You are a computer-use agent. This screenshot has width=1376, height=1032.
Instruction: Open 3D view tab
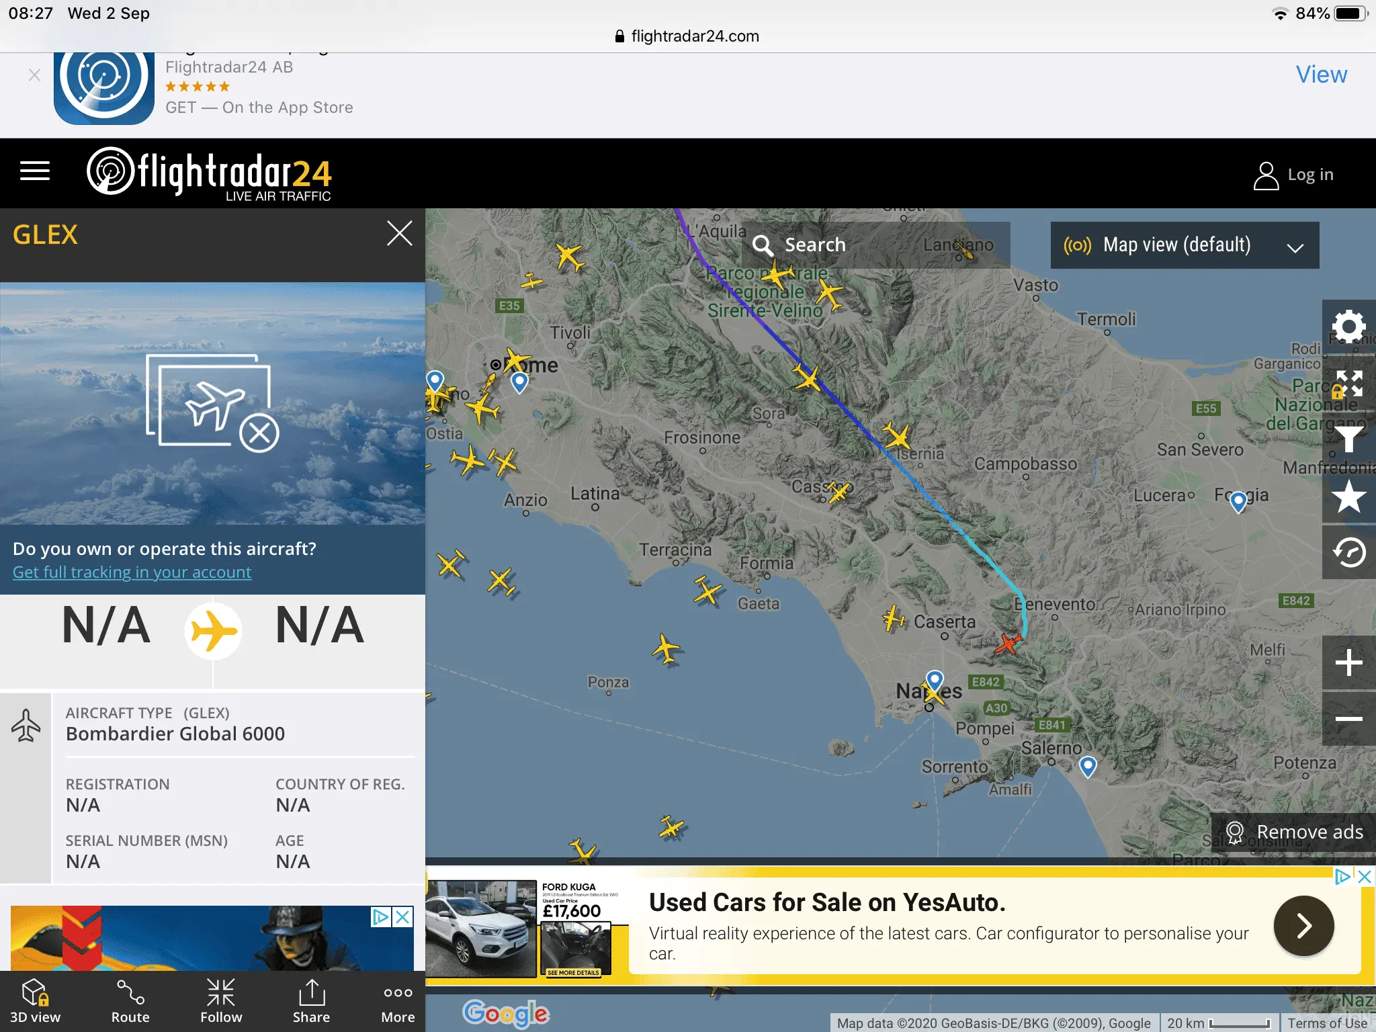35,1001
